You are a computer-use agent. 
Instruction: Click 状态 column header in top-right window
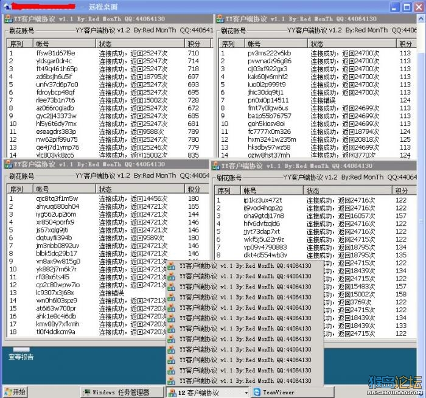(x=352, y=44)
